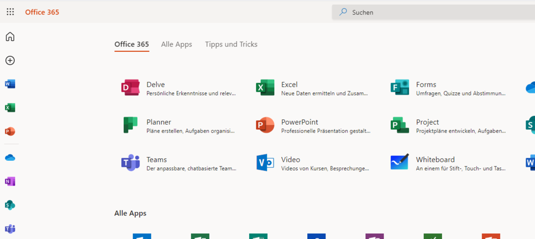Click the 'An einem für Stift-' Whiteboard description
Viewport: 535px width, 239px height.
click(461, 169)
